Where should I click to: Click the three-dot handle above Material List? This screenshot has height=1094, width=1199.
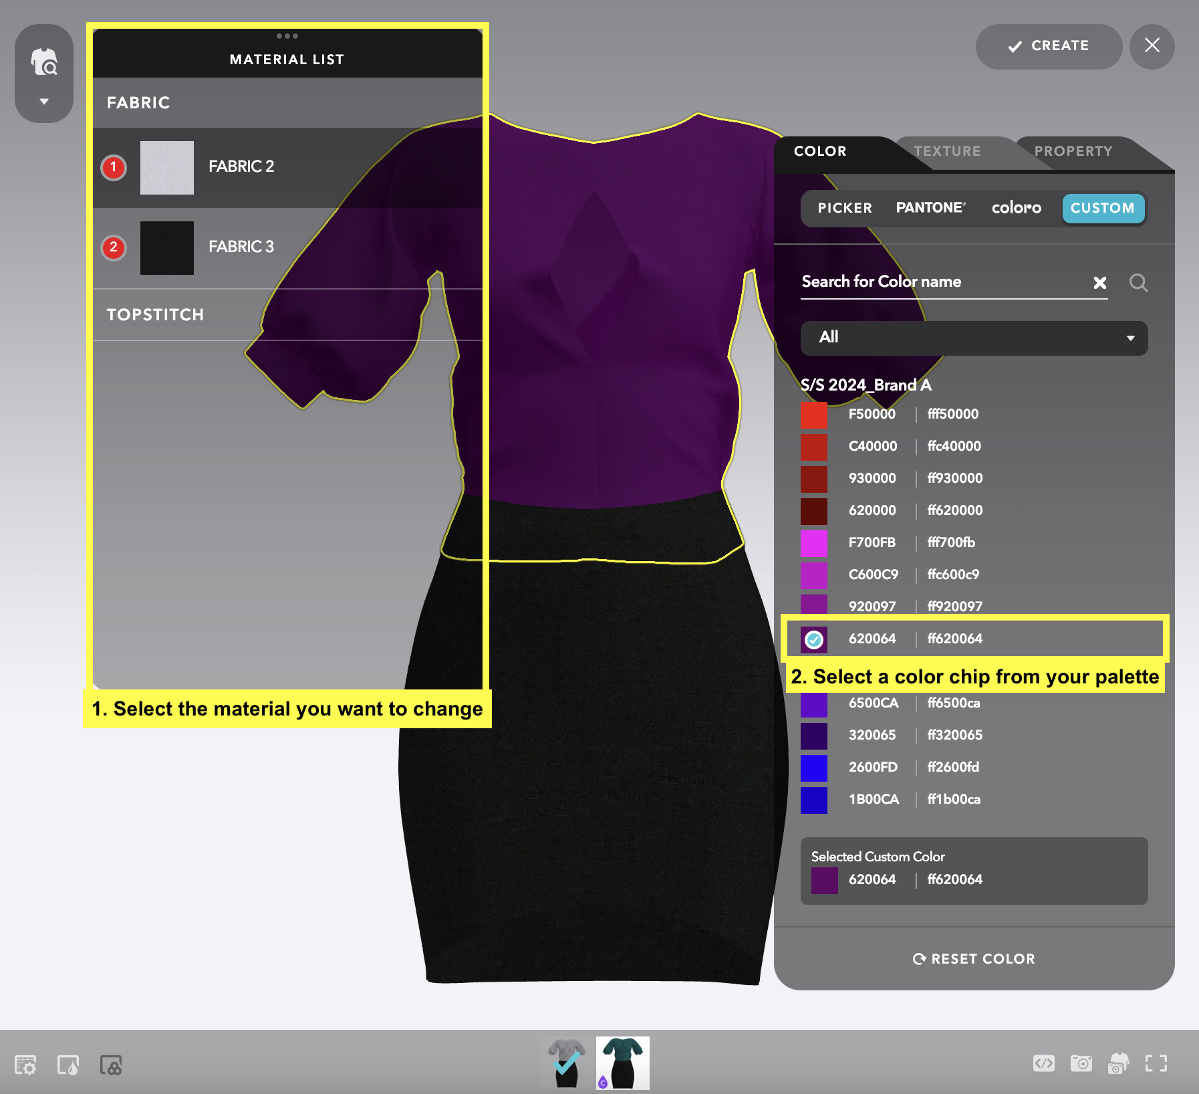(x=287, y=36)
